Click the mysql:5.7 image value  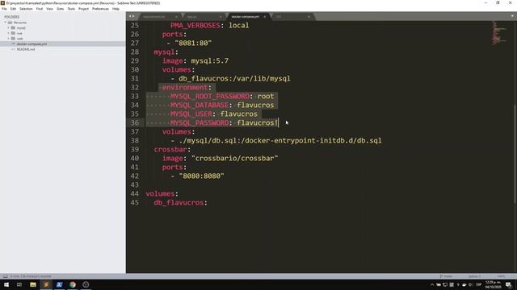click(x=210, y=61)
